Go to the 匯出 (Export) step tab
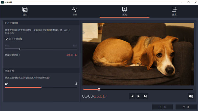 click(x=174, y=11)
